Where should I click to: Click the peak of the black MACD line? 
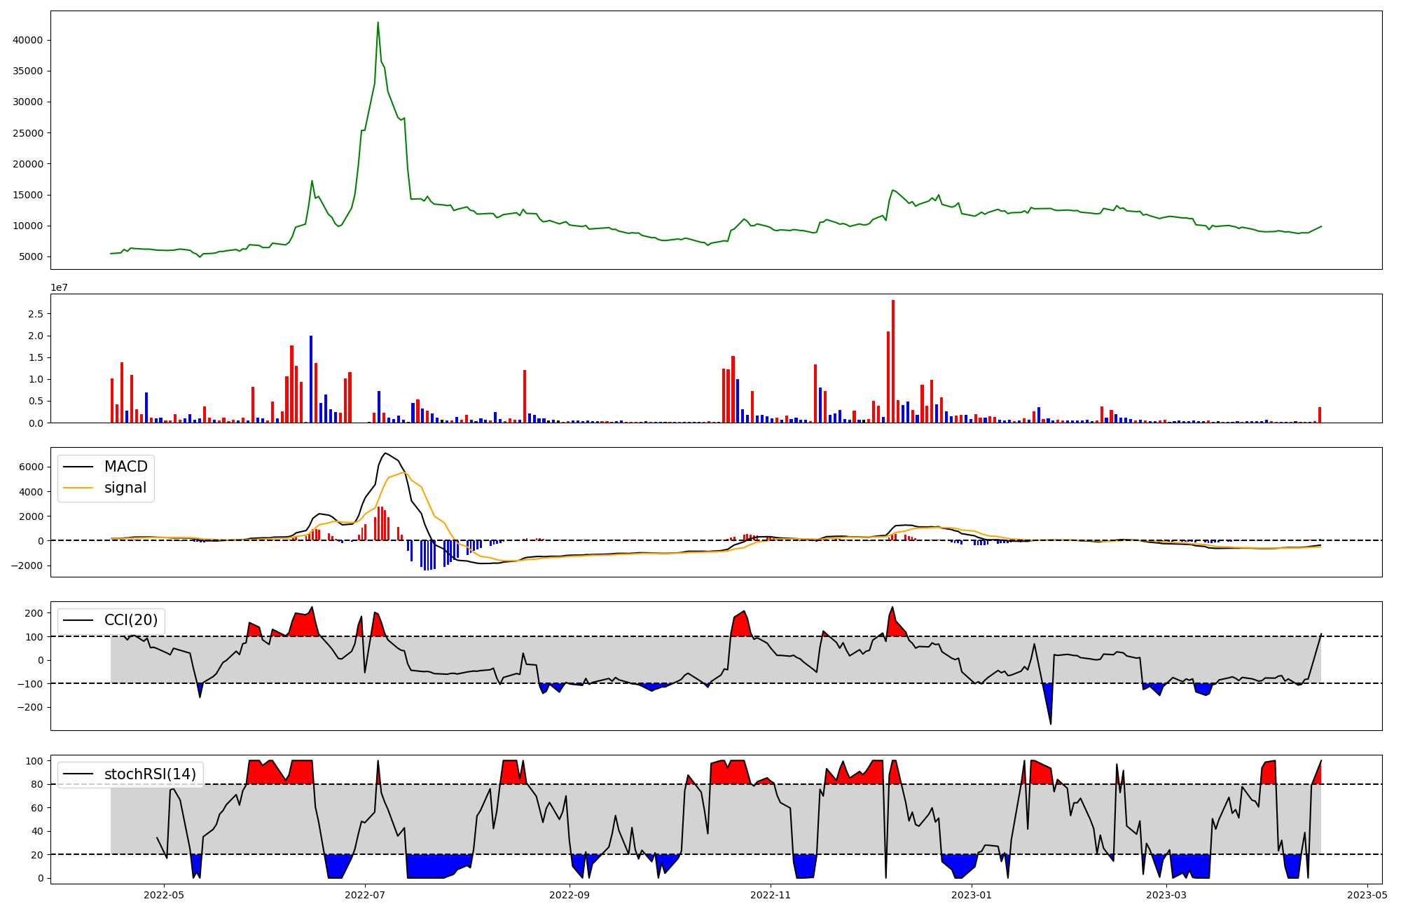(x=386, y=453)
